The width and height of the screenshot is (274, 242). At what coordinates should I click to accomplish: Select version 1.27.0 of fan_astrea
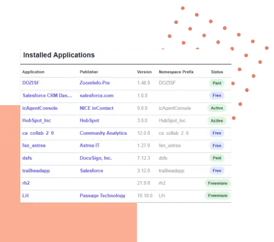pyautogui.click(x=144, y=145)
